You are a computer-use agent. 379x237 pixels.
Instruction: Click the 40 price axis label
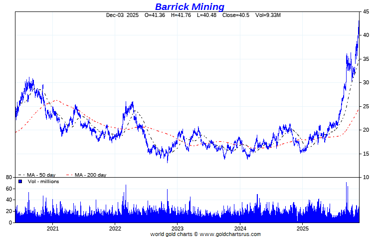click(366, 35)
